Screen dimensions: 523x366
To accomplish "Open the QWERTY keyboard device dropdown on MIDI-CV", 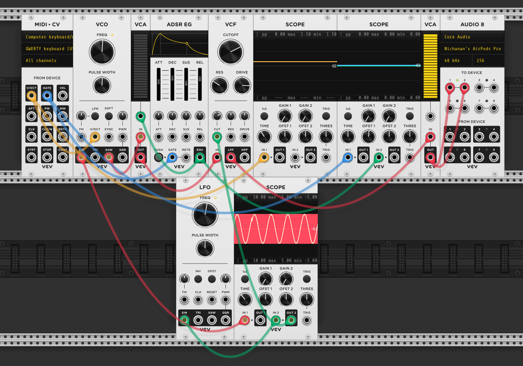I will (x=47, y=48).
